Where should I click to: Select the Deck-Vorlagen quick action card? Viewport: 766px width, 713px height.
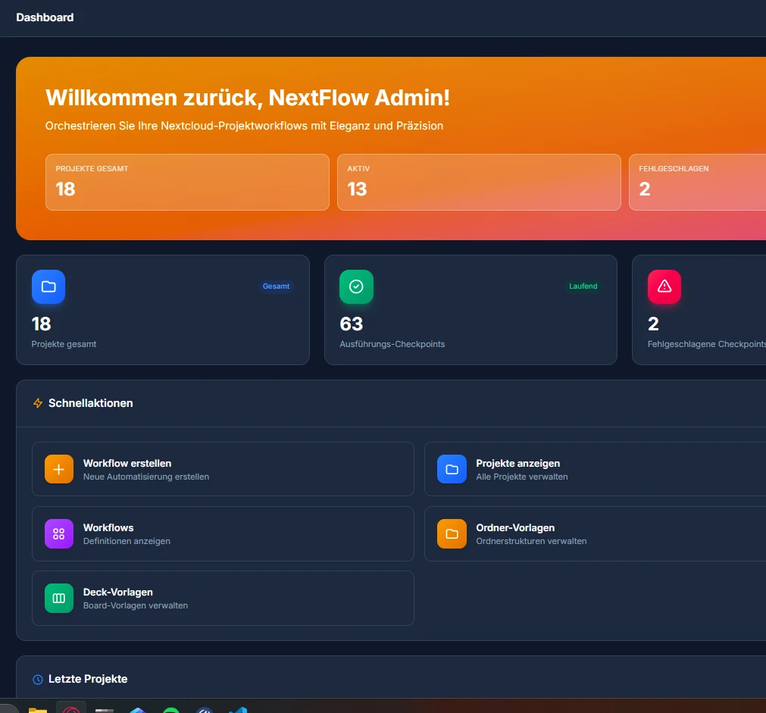(x=222, y=598)
